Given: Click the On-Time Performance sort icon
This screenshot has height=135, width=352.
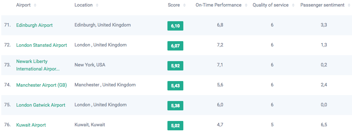Looking at the screenshot, I should tap(246, 5).
